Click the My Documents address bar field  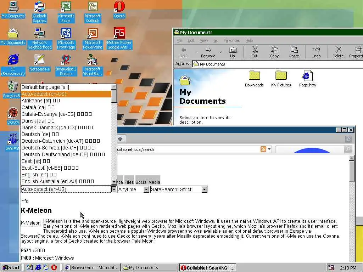(x=278, y=64)
